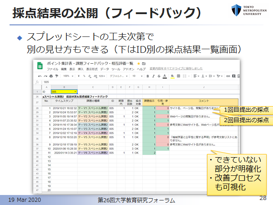273x205 pixels.
Task: Click the move-to-folder icon beside the star
Action: [x=144, y=63]
